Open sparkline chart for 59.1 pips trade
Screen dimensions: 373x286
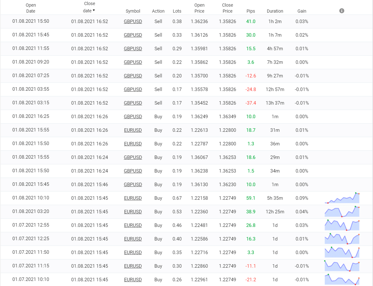342,198
